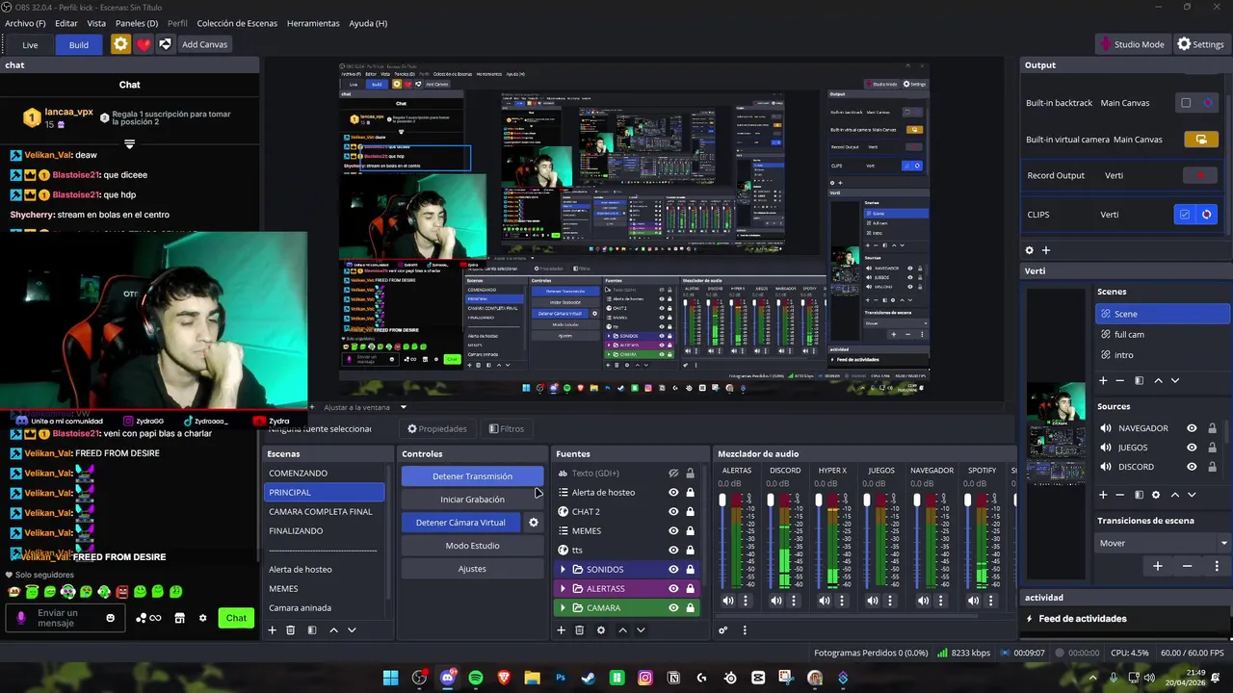Hide JUEGOS source in Verti Sources
The height and width of the screenshot is (693, 1233).
click(x=1192, y=448)
